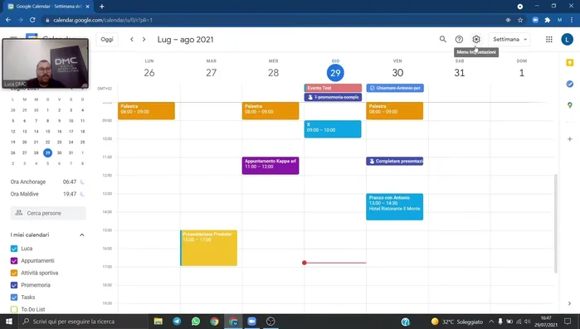Open Presentazione Prodotto event
The height and width of the screenshot is (329, 580).
pos(208,248)
